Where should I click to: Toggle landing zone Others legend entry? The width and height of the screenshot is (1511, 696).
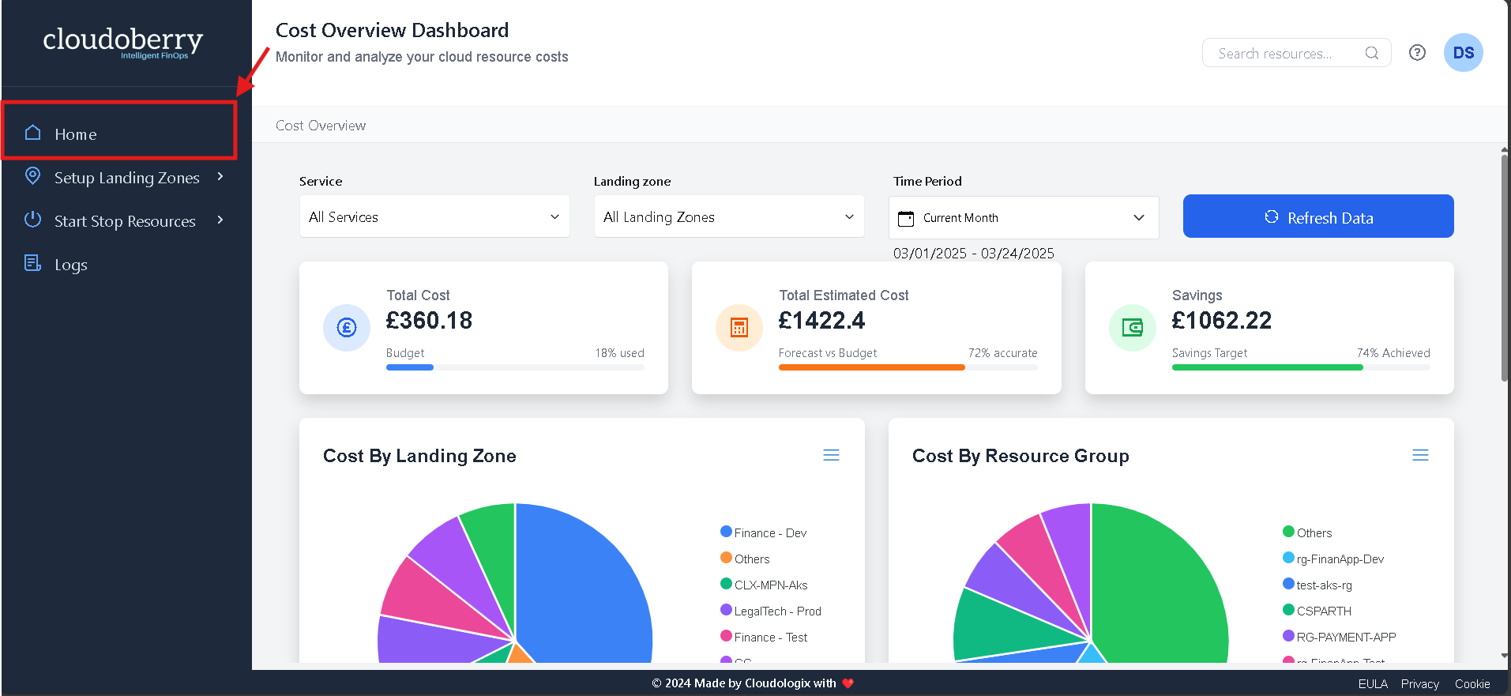(745, 559)
